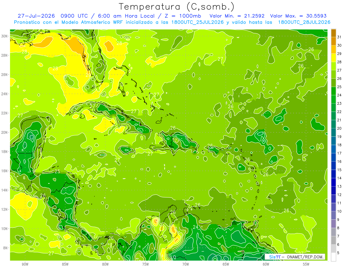Click the title "Temperatura (C,somb.)"

[177, 6]
